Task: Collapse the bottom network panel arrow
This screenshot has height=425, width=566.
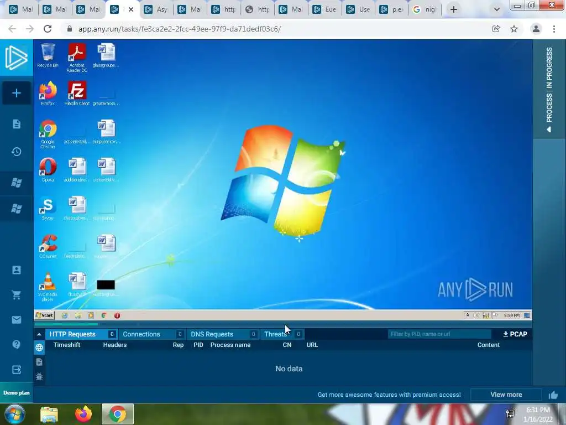Action: tap(39, 334)
